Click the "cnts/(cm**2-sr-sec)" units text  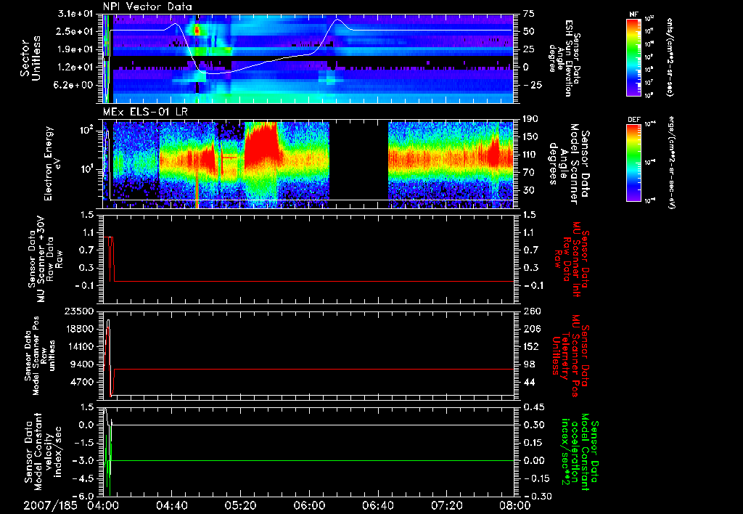tap(670, 57)
